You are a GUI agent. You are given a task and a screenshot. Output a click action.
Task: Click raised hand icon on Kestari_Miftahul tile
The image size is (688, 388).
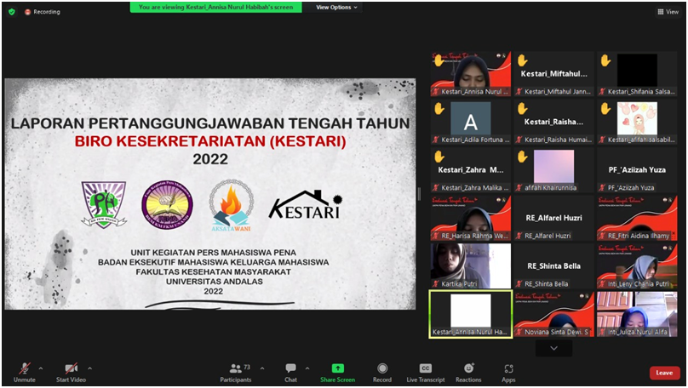(522, 60)
